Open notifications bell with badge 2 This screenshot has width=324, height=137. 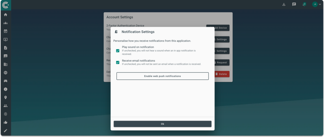tap(304, 4)
